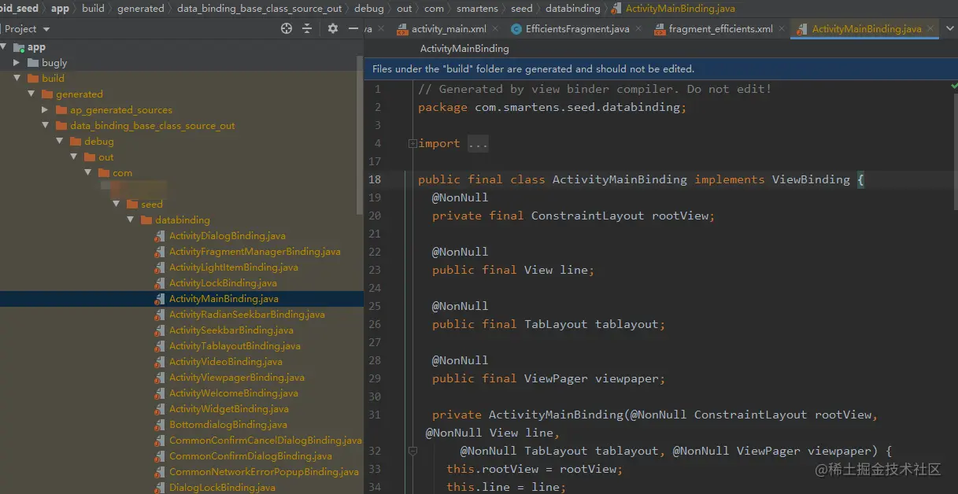Collapse the com package arrow

click(87, 173)
